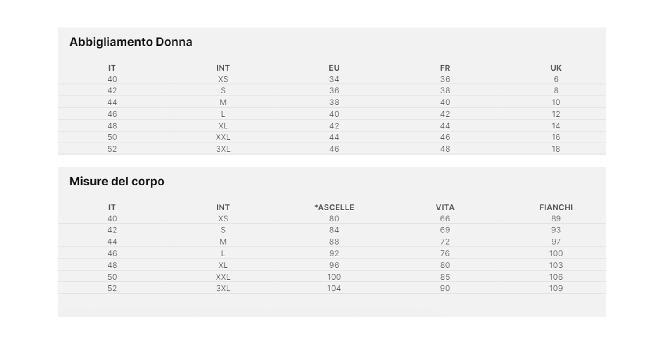Screen dimensions: 664x342
Task: Click the INT header in Misure del corpo table
Action: point(223,207)
